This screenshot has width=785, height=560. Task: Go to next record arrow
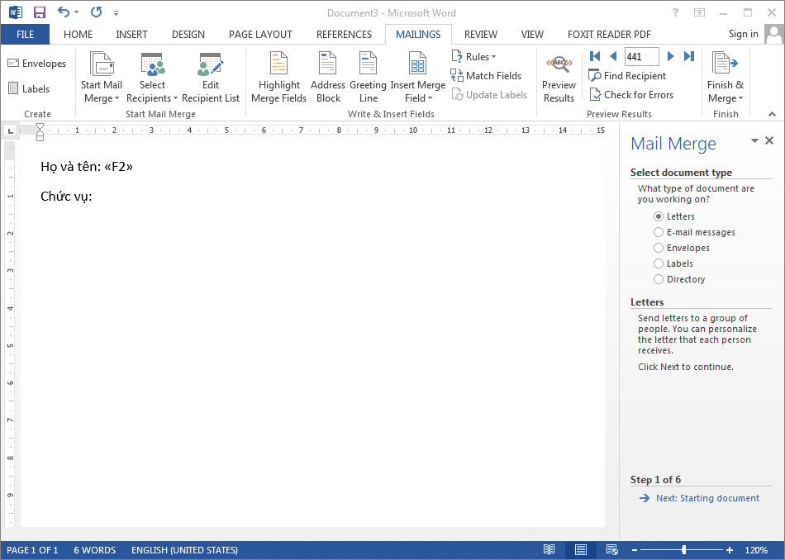click(x=670, y=56)
